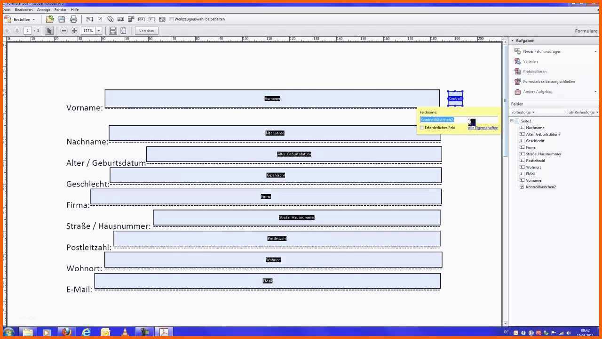Select the radio button field tool

coord(111,19)
